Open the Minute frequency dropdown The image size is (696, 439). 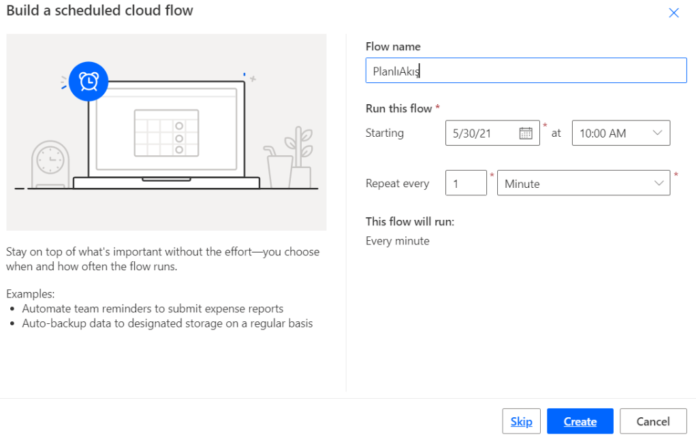click(x=658, y=184)
